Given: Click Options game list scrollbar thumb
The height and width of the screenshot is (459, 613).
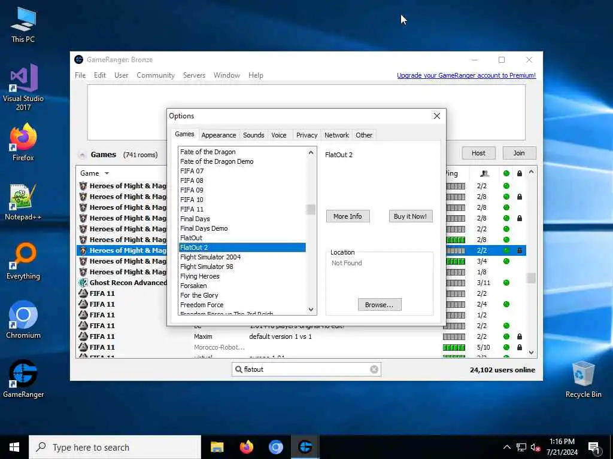Looking at the screenshot, I should tap(311, 210).
